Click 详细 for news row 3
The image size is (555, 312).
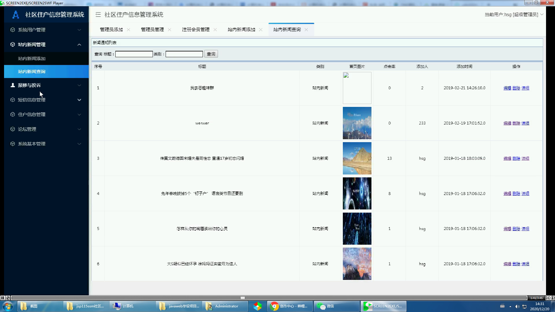[525, 159]
